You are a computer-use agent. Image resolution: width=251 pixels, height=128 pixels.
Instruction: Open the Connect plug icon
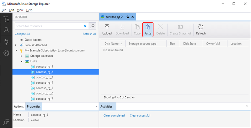point(6,41)
